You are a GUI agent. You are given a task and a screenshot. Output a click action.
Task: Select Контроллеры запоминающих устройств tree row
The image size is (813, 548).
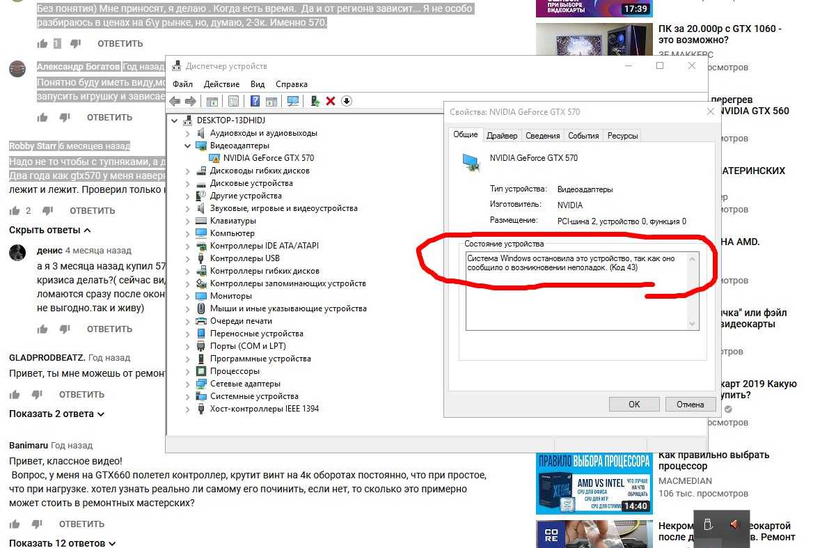pos(287,283)
